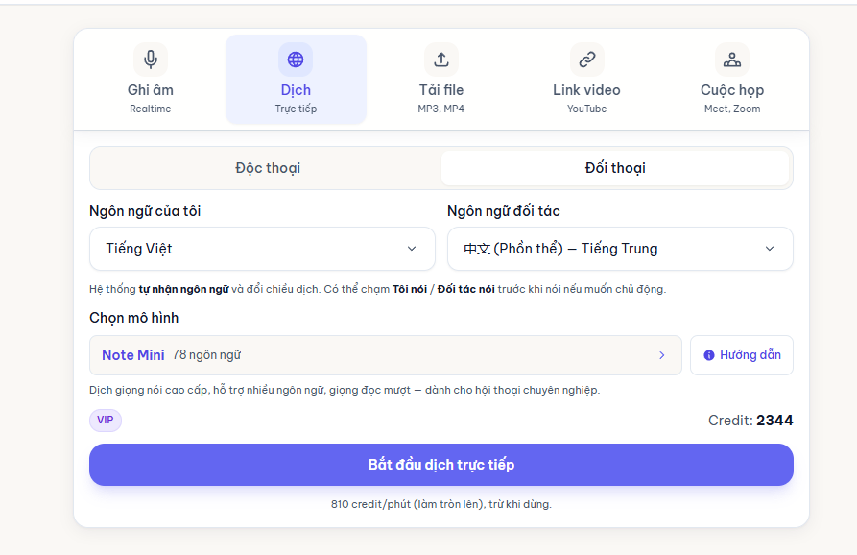This screenshot has height=555, width=857.
Task: Select the upload icon for Tải file
Action: pyautogui.click(x=441, y=60)
